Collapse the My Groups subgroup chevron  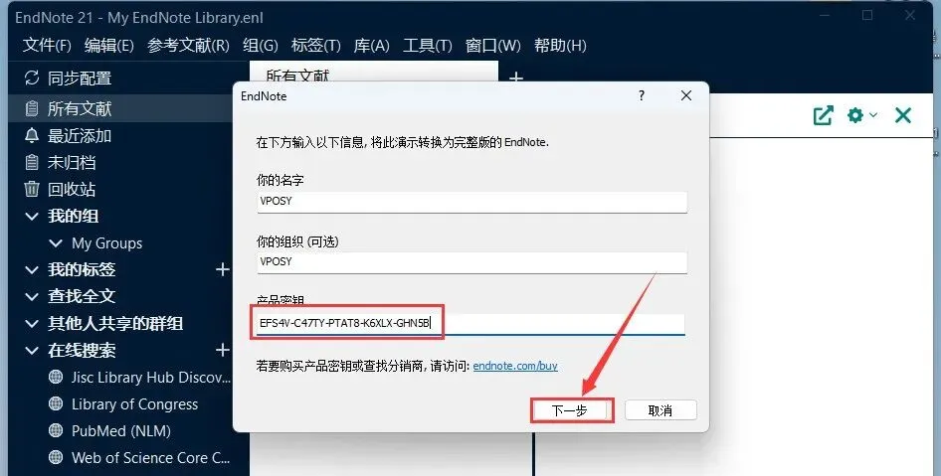[56, 243]
